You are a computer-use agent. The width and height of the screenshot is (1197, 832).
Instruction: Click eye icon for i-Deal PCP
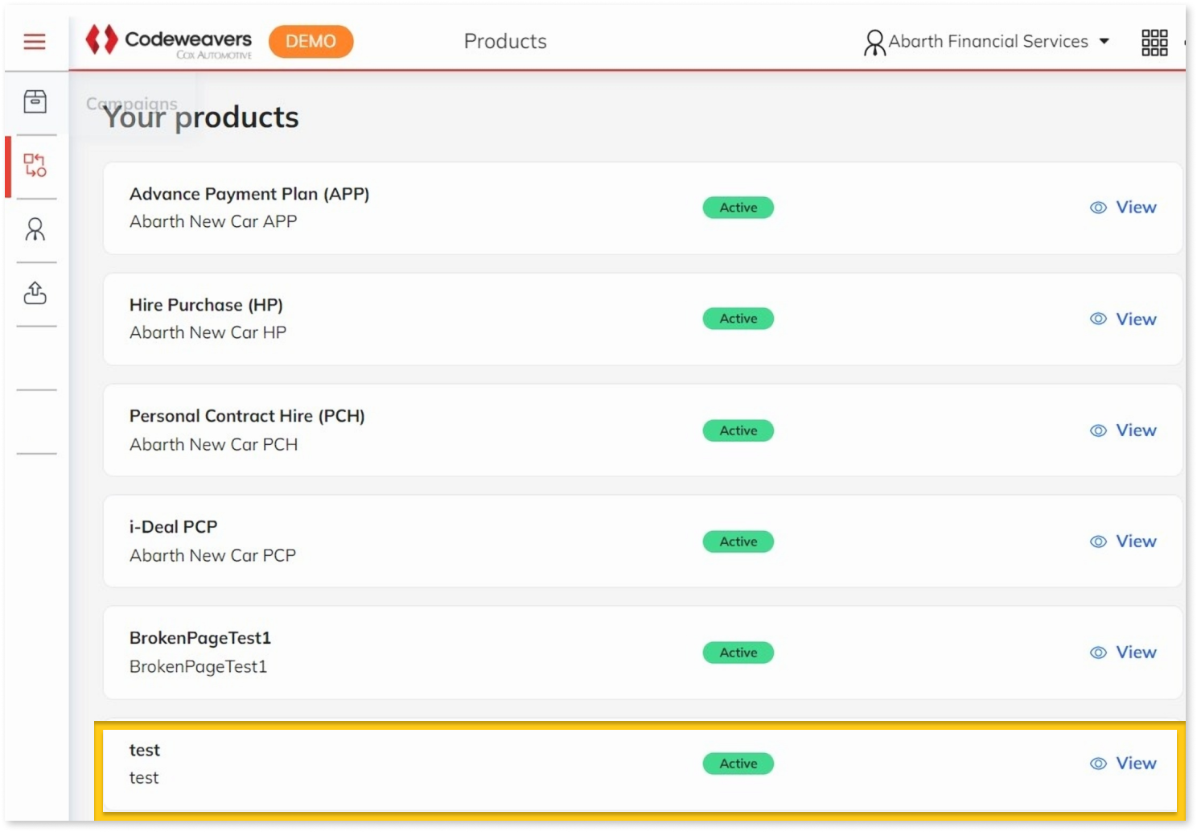(1098, 542)
